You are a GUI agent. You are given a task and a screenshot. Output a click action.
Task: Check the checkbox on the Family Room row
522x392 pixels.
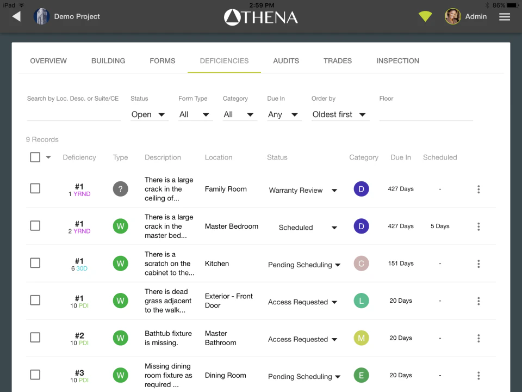pyautogui.click(x=35, y=188)
